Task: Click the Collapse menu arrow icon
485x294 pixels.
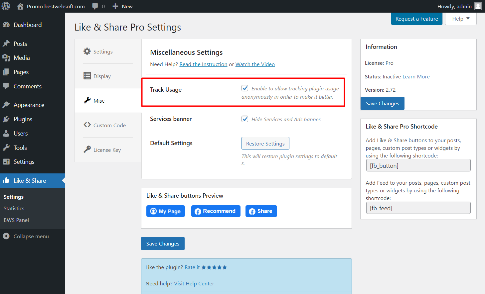Action: pyautogui.click(x=6, y=236)
